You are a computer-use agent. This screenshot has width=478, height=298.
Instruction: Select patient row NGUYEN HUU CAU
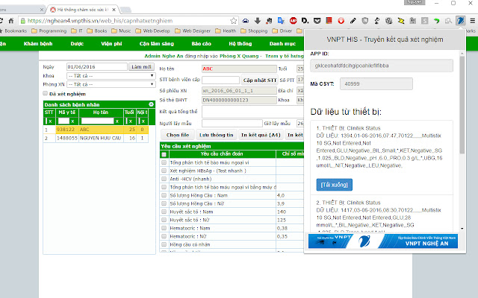point(96,138)
